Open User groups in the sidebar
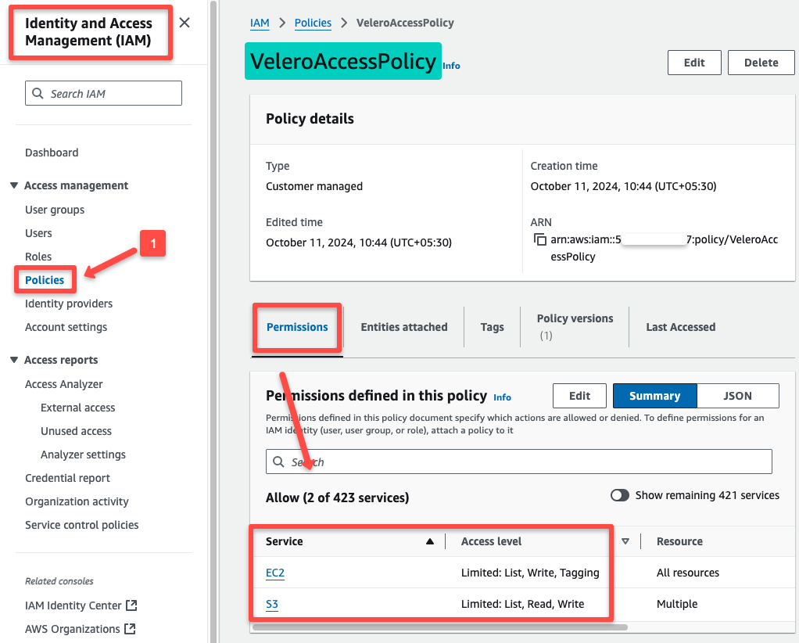The image size is (799, 643). (55, 210)
